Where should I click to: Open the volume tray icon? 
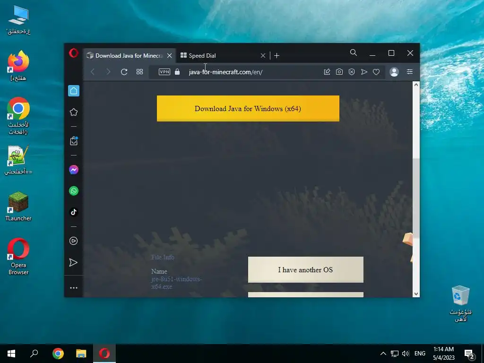(x=406, y=354)
